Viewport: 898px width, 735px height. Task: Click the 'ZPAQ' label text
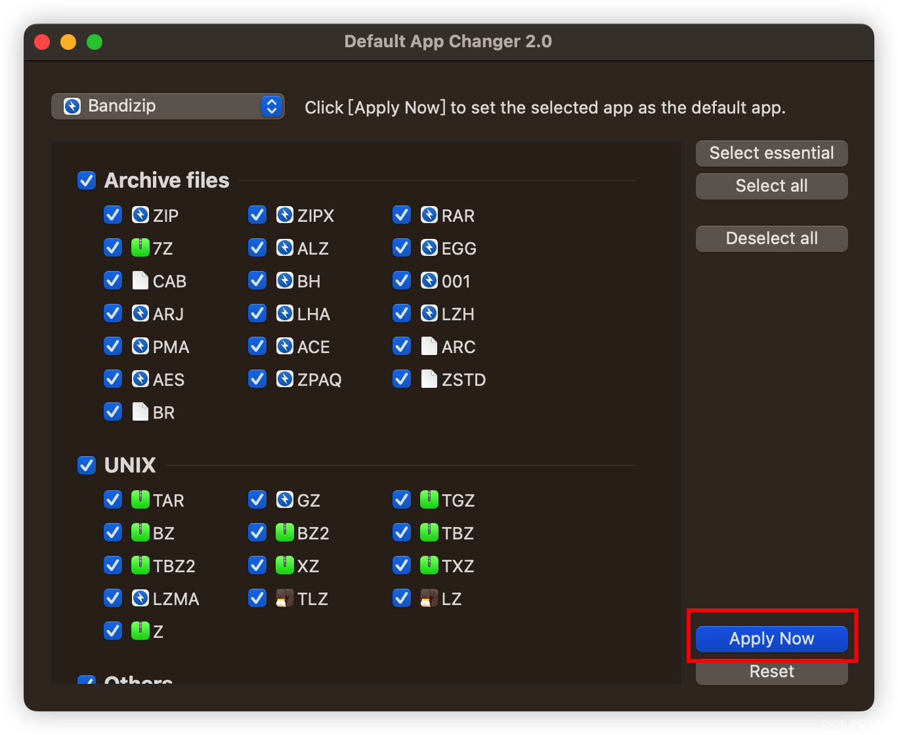point(320,380)
